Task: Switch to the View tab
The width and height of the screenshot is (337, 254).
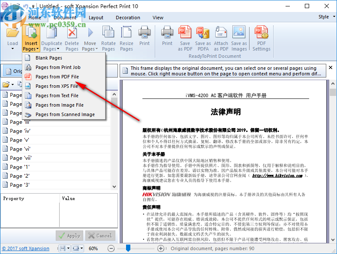Action: pos(158,18)
